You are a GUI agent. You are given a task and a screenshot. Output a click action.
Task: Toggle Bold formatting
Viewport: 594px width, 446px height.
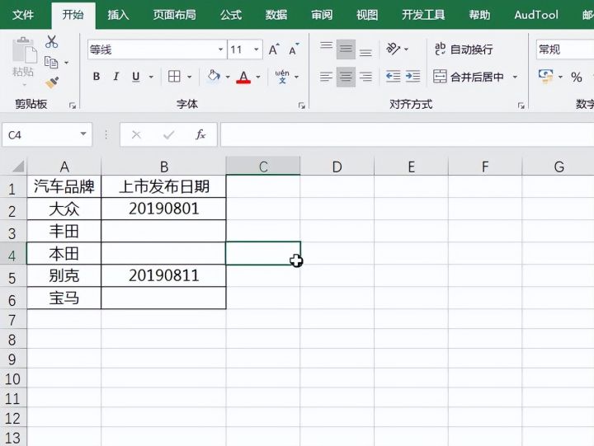97,77
